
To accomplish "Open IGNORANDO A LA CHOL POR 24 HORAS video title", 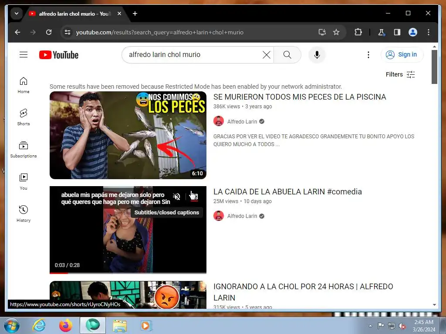I will tap(303, 292).
